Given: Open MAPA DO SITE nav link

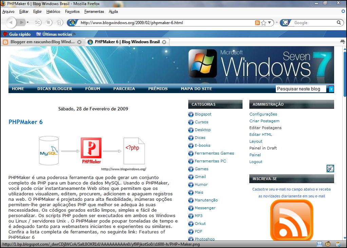Looking at the screenshot, I should coord(196,89).
